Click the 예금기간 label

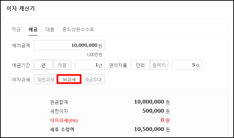(21, 65)
